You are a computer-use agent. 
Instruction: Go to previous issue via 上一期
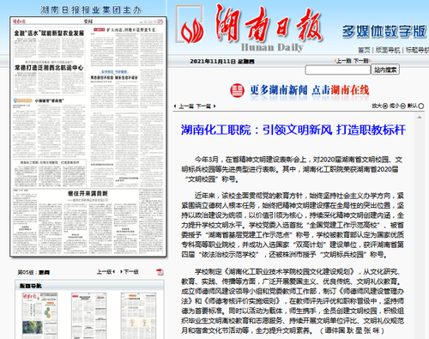point(343,61)
